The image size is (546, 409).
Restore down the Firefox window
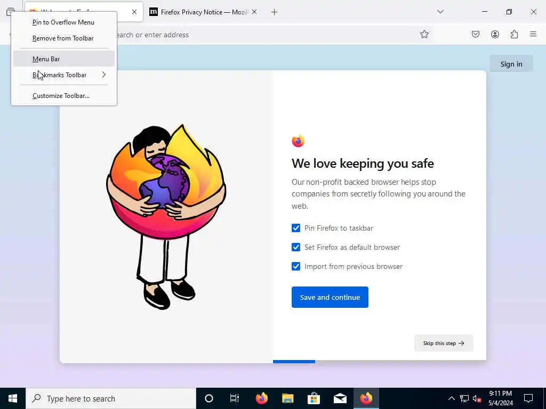(509, 12)
